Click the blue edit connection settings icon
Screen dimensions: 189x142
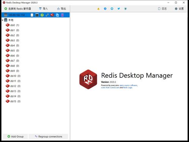click(58, 15)
